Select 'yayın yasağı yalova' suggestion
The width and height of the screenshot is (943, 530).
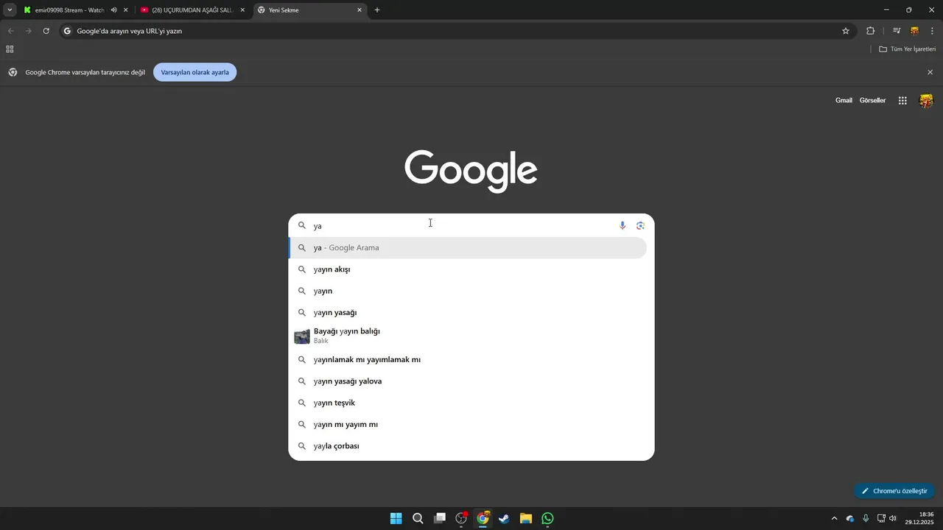tap(468, 381)
